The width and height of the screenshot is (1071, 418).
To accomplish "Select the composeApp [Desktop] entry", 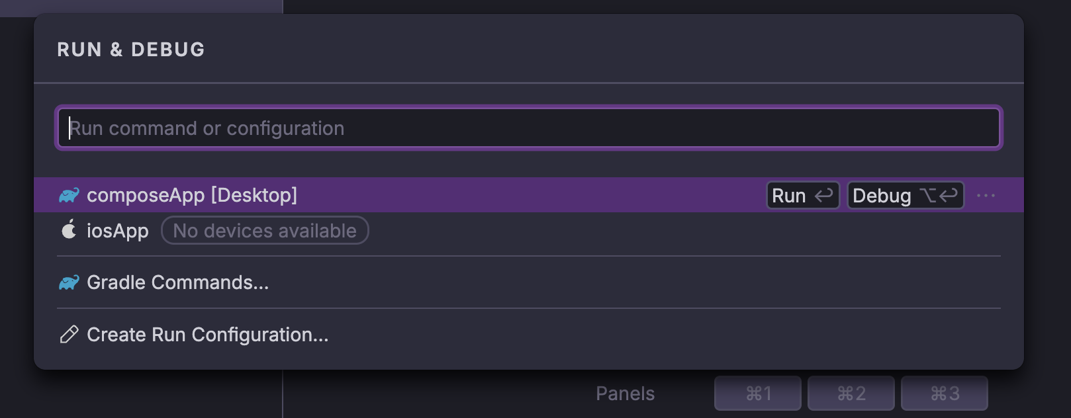I will click(192, 195).
